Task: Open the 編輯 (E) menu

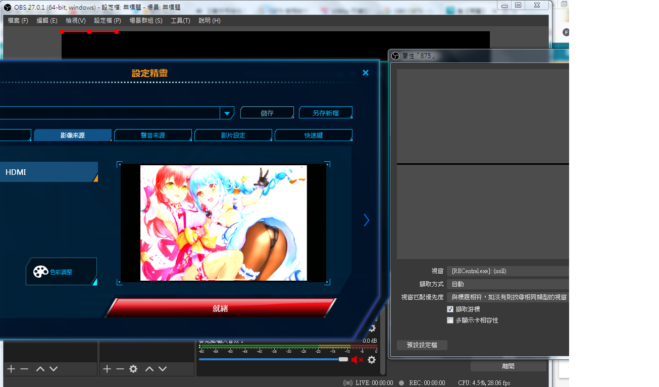Action: (x=47, y=21)
